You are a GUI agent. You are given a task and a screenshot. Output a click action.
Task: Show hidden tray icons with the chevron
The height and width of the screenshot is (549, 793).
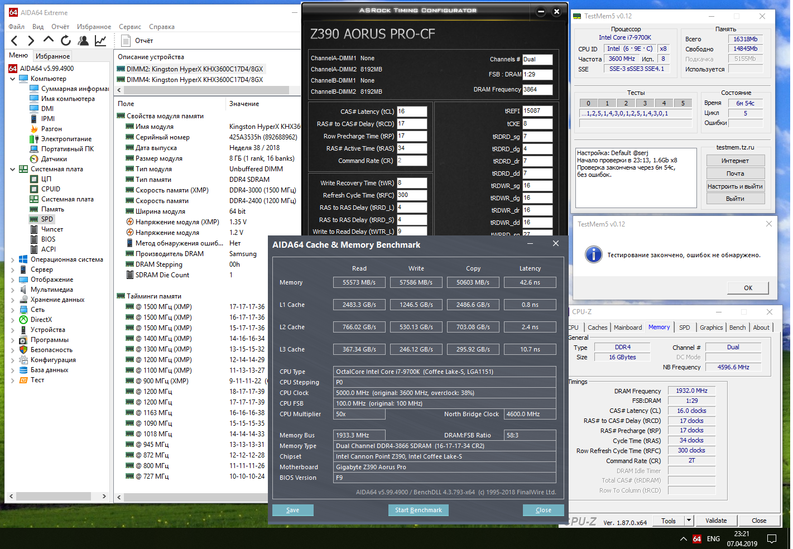point(683,539)
